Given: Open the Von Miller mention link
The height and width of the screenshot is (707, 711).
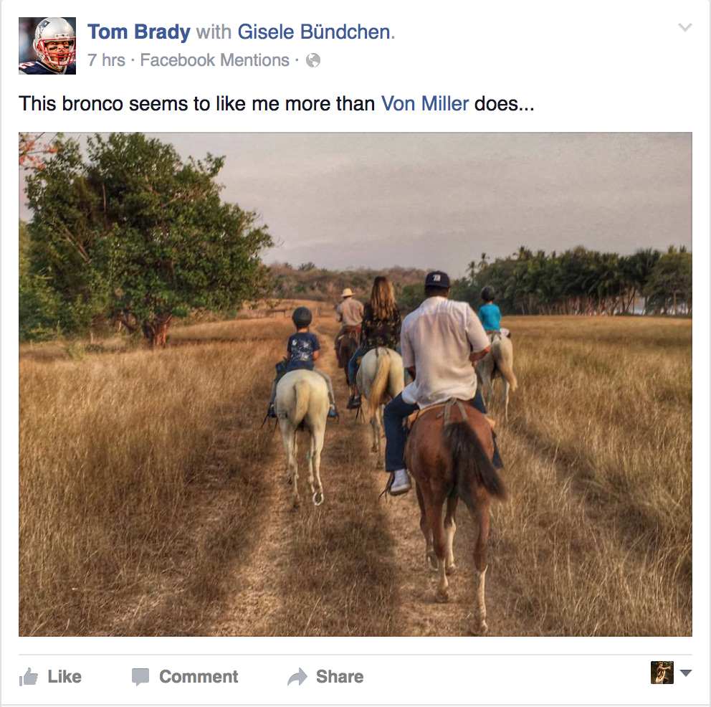Looking at the screenshot, I should (424, 104).
